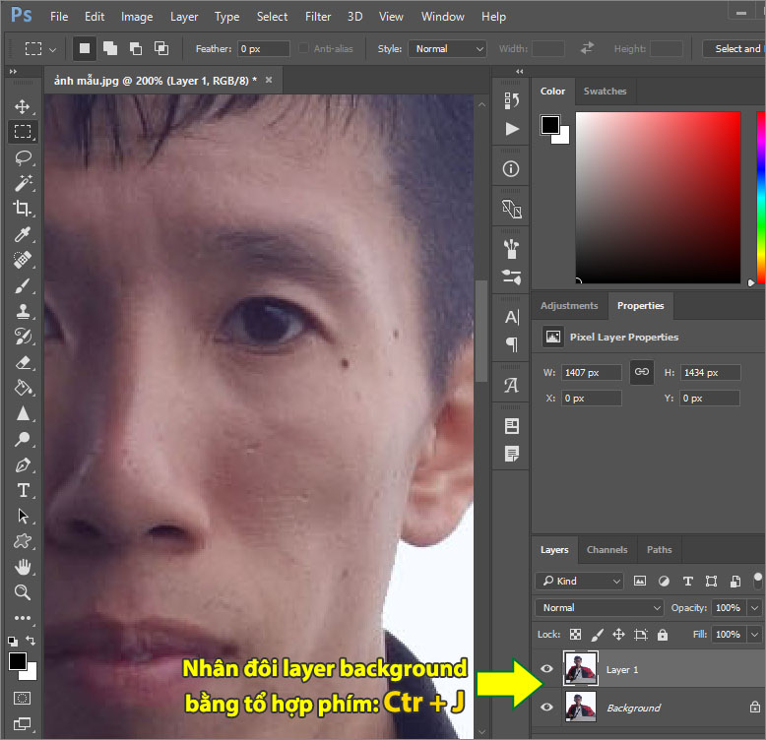Click the Select and Mask button
This screenshot has width=766, height=740.
click(x=736, y=49)
